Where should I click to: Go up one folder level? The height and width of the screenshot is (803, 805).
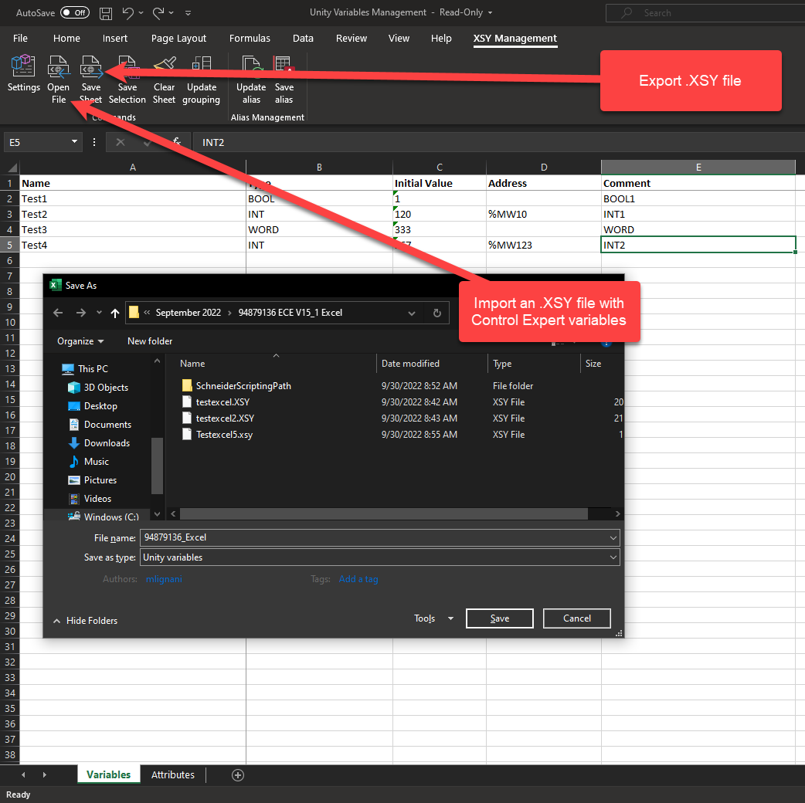click(x=115, y=313)
